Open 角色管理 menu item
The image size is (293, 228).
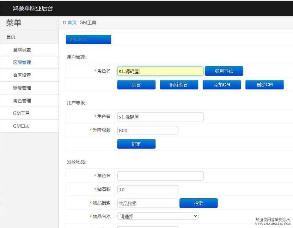click(22, 100)
